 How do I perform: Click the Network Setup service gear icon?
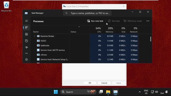pos(38,59)
